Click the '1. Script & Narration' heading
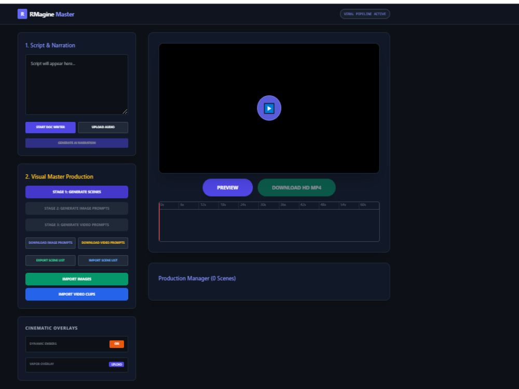The width and height of the screenshot is (519, 389). (x=50, y=45)
